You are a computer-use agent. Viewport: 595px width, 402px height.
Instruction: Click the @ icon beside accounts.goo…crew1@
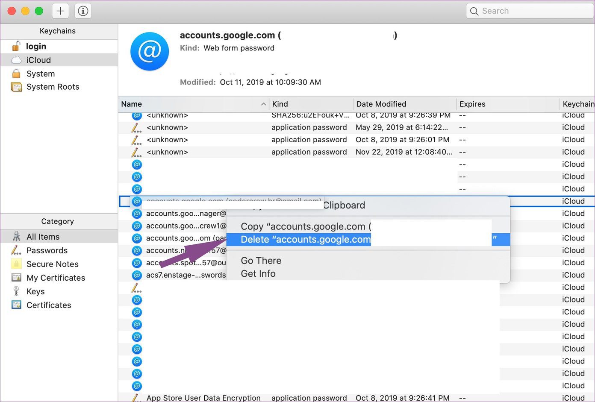(x=137, y=226)
